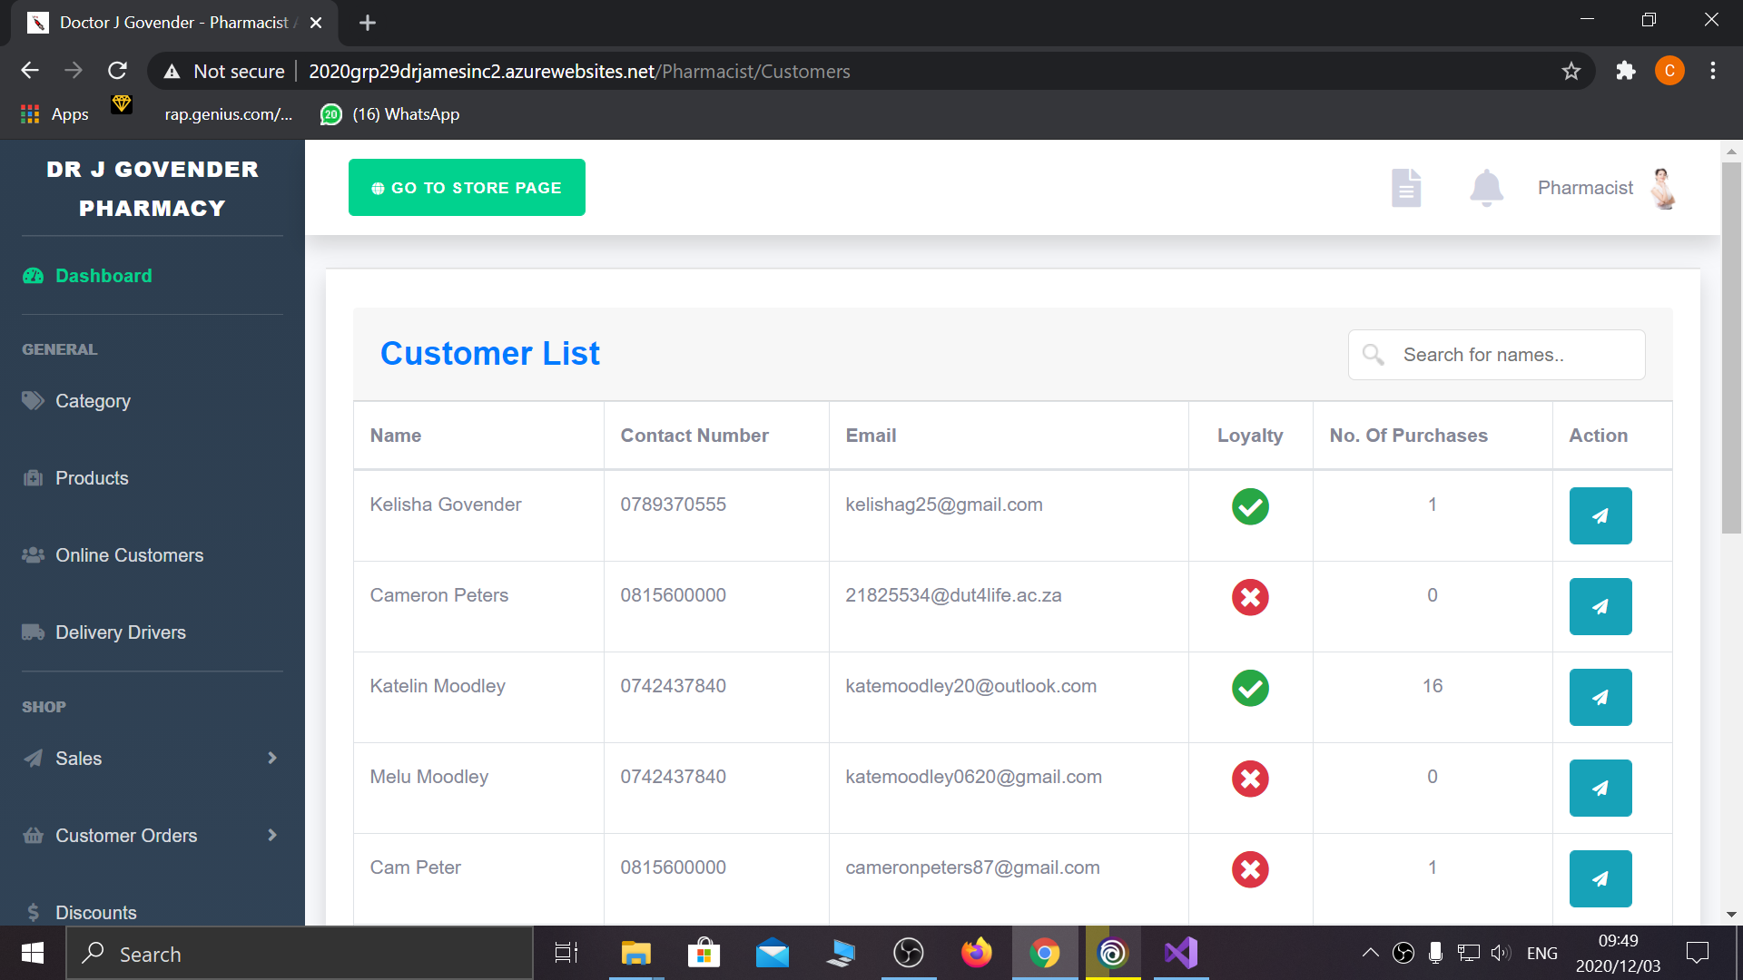Screen dimensions: 1743x980
Task: Click send action for Kelisha Govender
Action: coord(1600,515)
